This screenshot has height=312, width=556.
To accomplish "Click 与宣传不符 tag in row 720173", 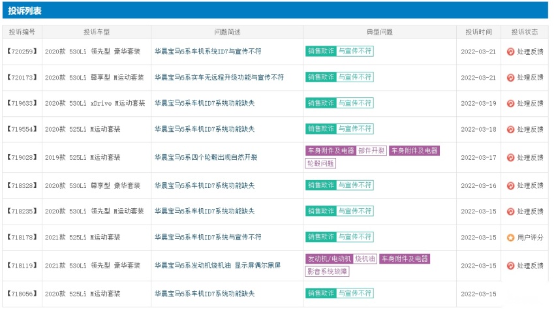I will click(x=354, y=77).
